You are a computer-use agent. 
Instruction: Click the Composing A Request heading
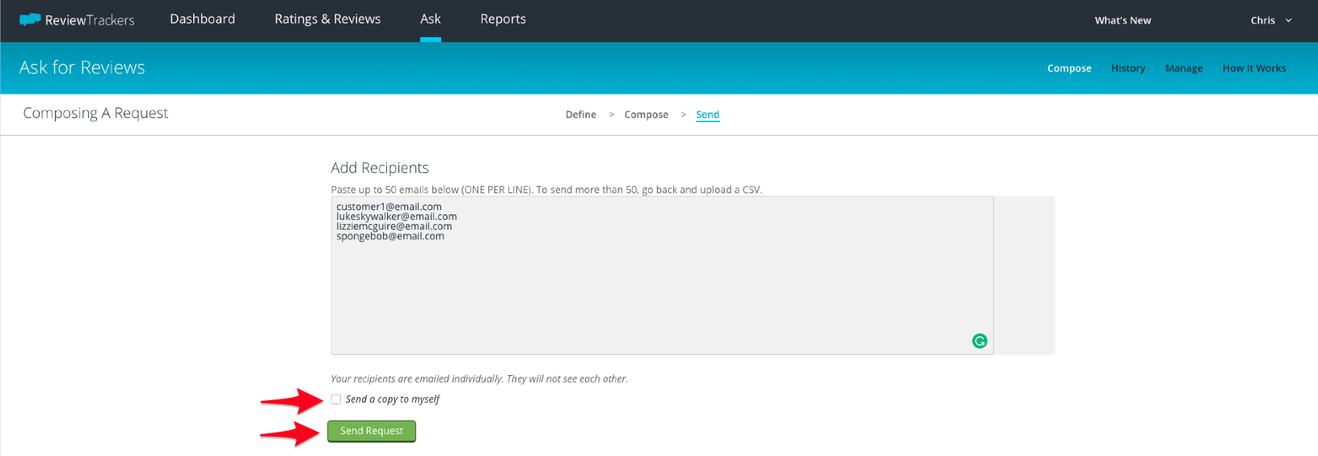tap(95, 113)
